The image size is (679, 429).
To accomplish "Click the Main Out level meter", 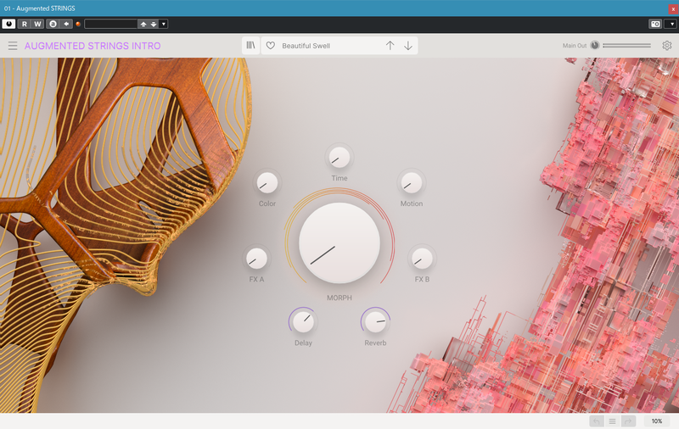I will point(626,45).
